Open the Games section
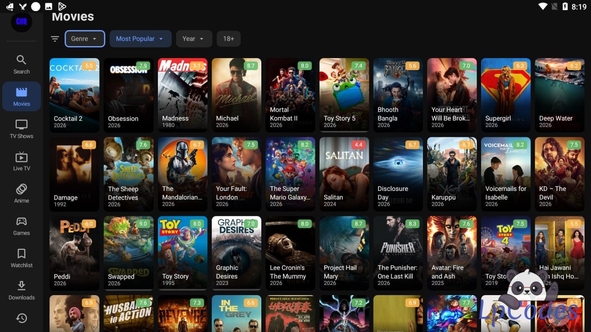The image size is (591, 332). point(21,226)
